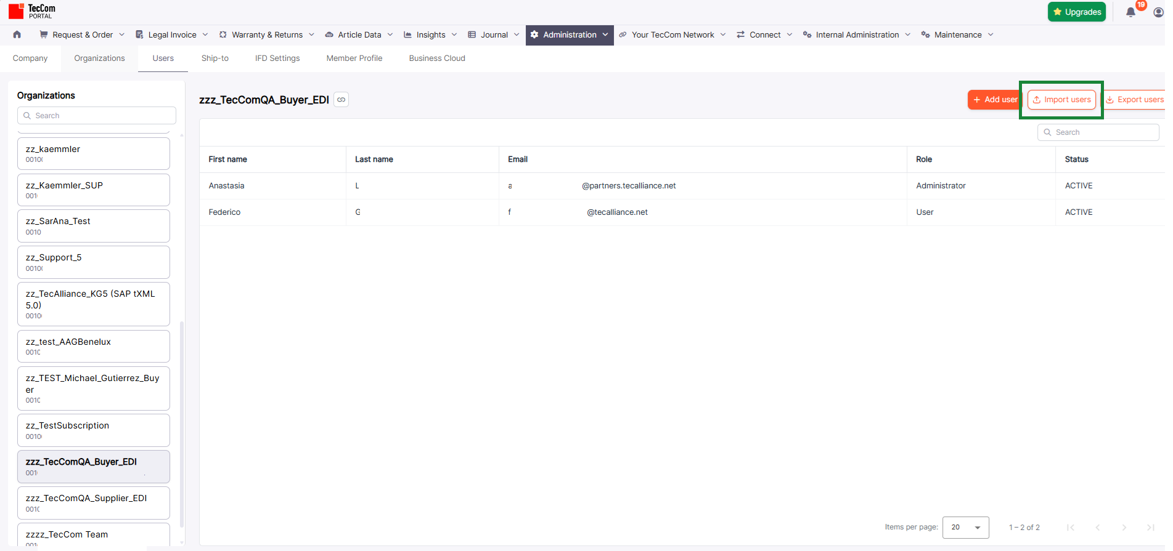Image resolution: width=1173 pixels, height=551 pixels.
Task: Expand the Internal Administration menu
Action: click(x=857, y=34)
